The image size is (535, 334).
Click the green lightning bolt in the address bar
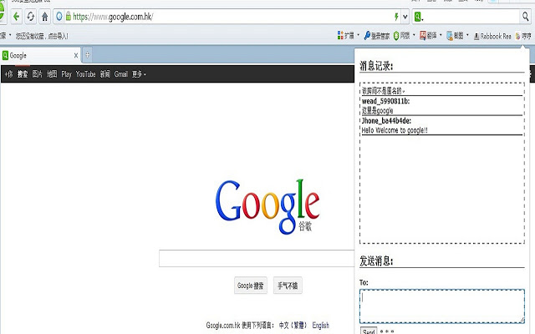click(x=396, y=17)
